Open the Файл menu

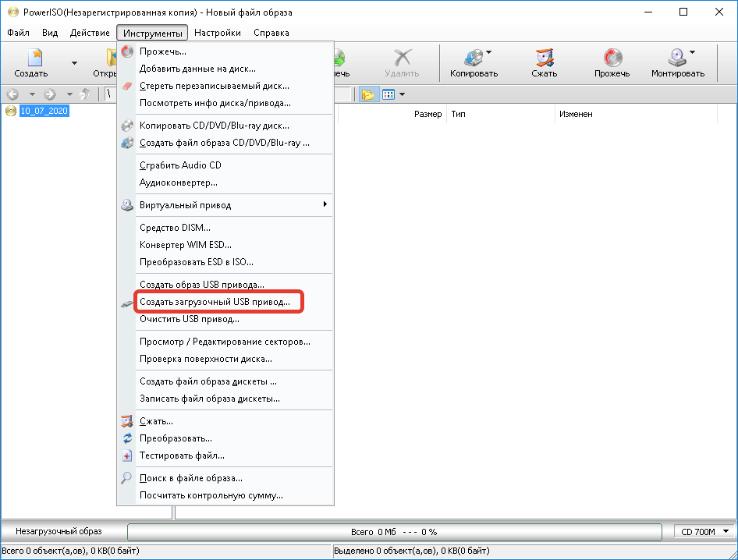tap(18, 33)
